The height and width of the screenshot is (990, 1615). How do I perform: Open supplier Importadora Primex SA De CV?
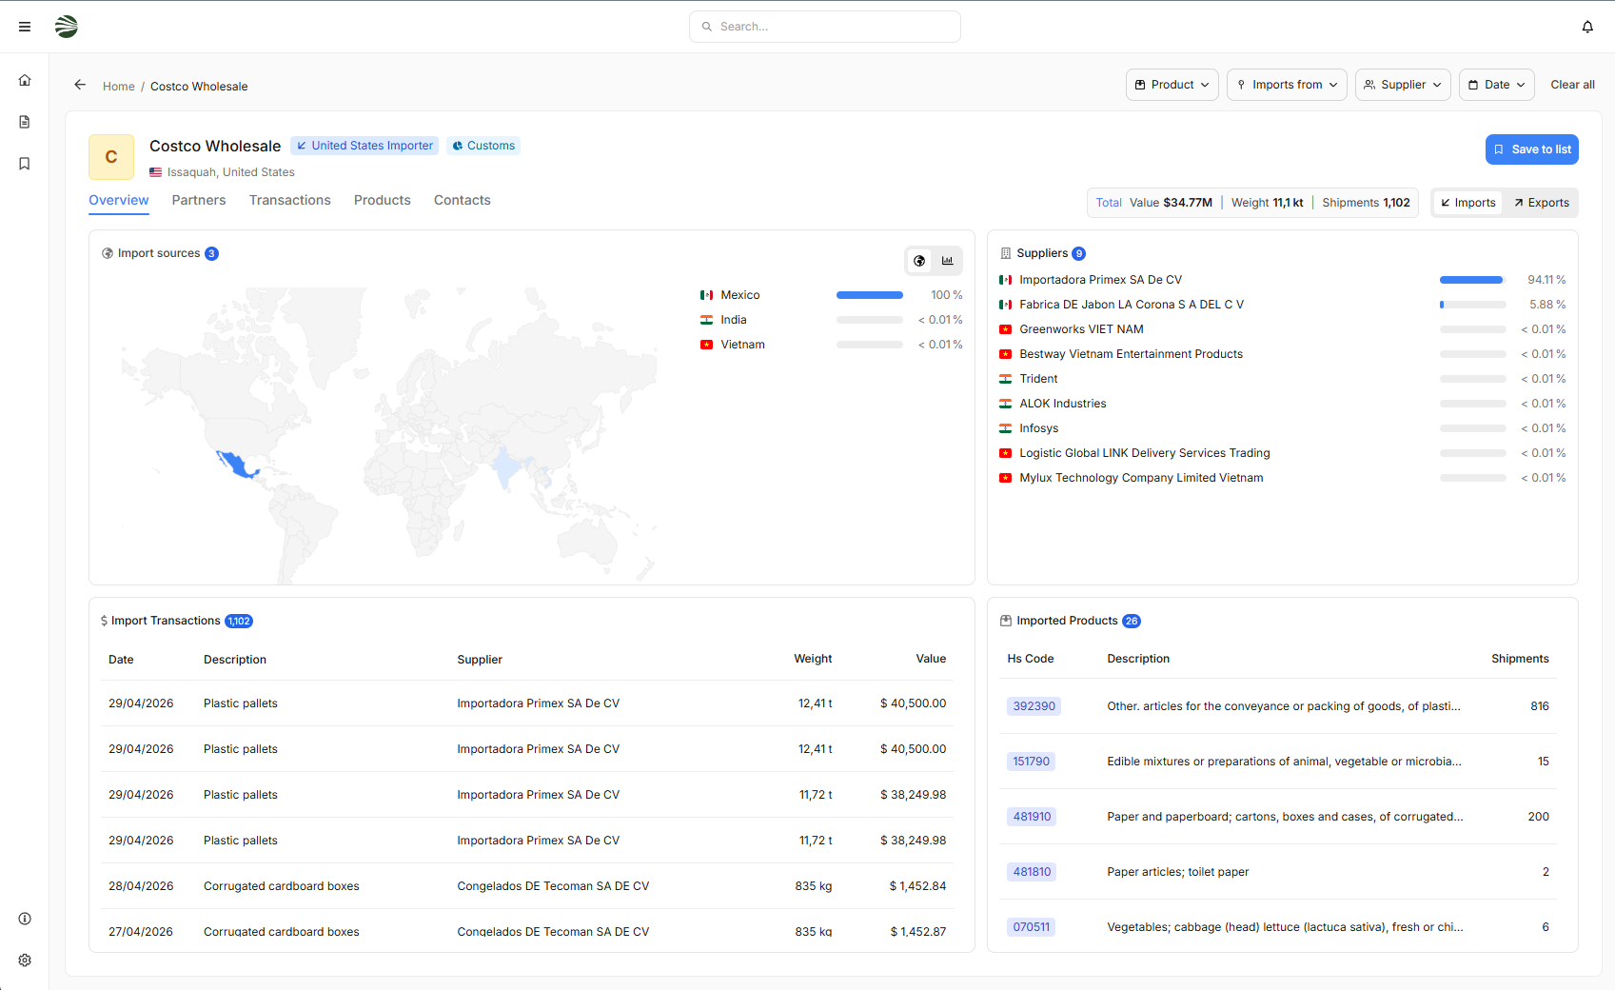tap(1101, 280)
